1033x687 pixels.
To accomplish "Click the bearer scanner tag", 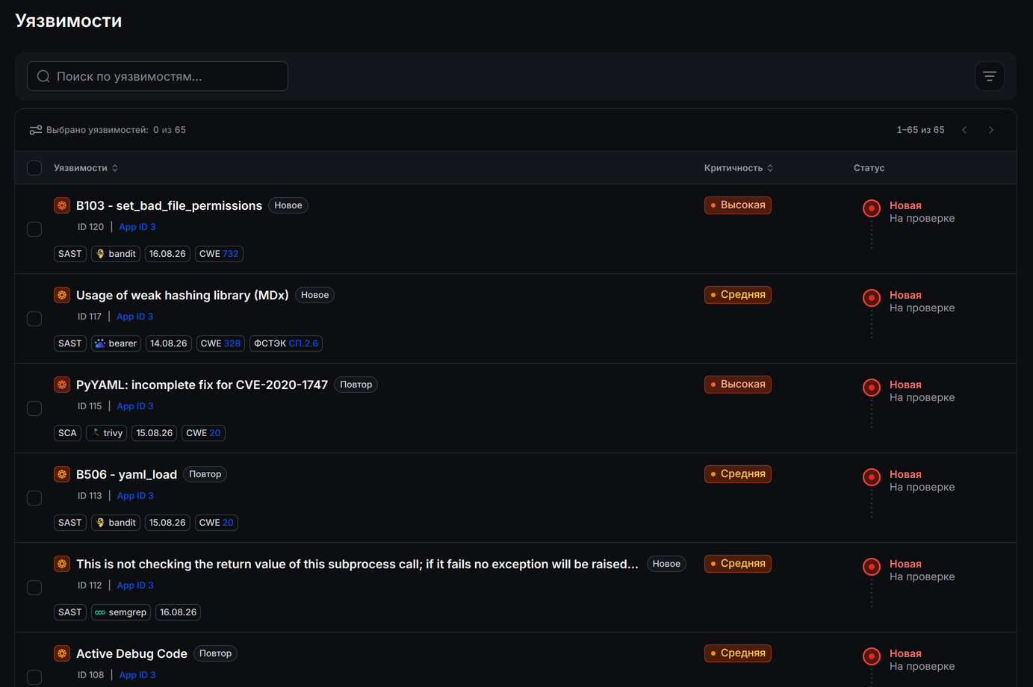I will pos(116,343).
